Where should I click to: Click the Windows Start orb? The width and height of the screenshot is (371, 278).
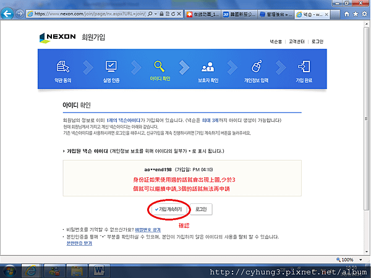pyautogui.click(x=9, y=271)
